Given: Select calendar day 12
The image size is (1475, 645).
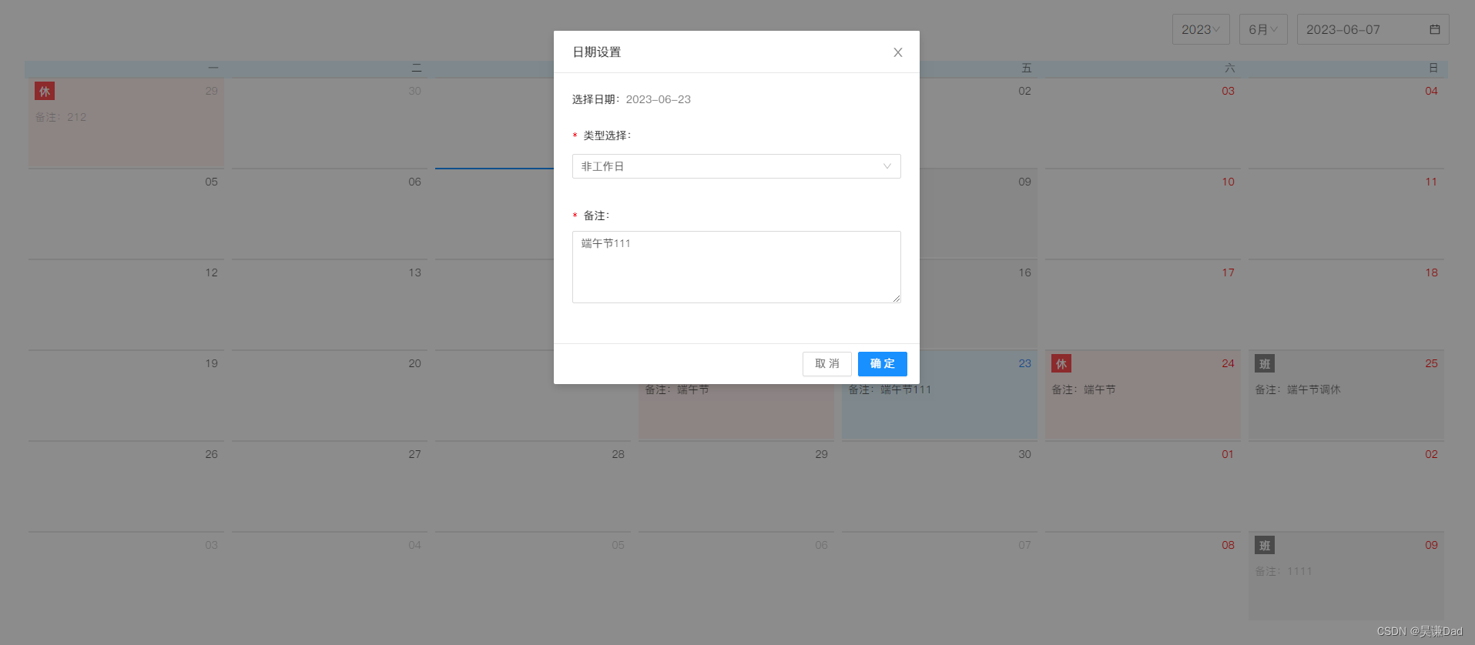Looking at the screenshot, I should click(126, 304).
